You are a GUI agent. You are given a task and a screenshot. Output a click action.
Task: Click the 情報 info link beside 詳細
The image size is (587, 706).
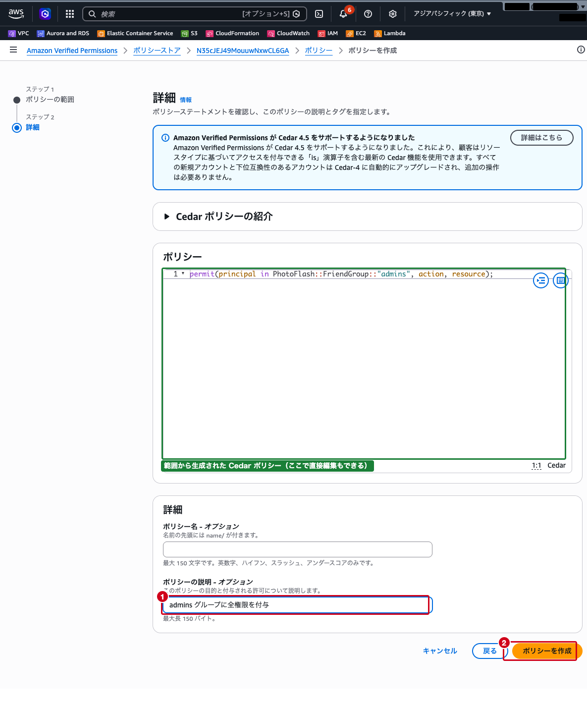(186, 100)
